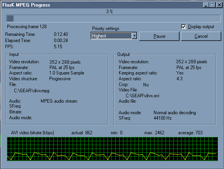
Task: Click the max bitrate value 2462
Action: [x=159, y=133]
